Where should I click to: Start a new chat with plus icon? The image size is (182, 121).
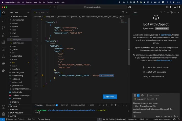(x=168, y=12)
